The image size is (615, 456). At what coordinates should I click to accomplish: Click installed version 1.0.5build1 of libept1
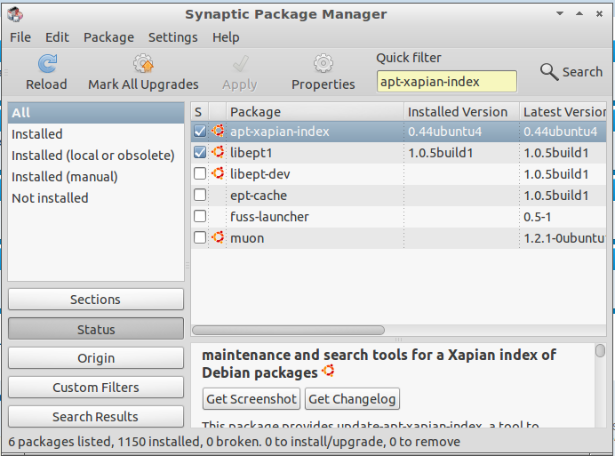pos(441,153)
